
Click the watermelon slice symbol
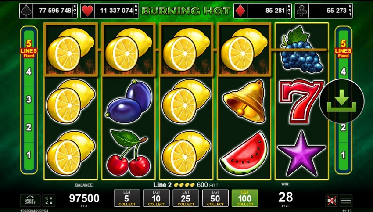pyautogui.click(x=244, y=153)
